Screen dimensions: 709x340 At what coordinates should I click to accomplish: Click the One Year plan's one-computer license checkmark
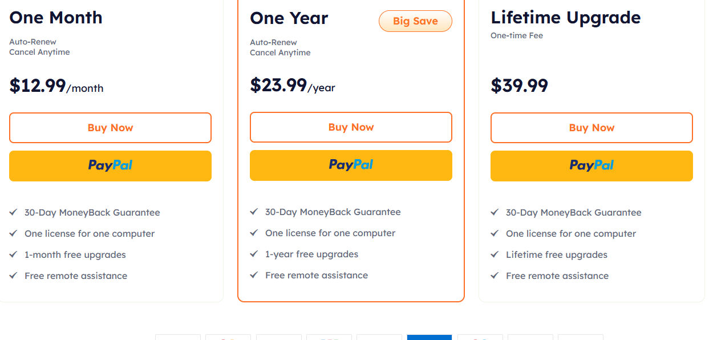tap(254, 233)
